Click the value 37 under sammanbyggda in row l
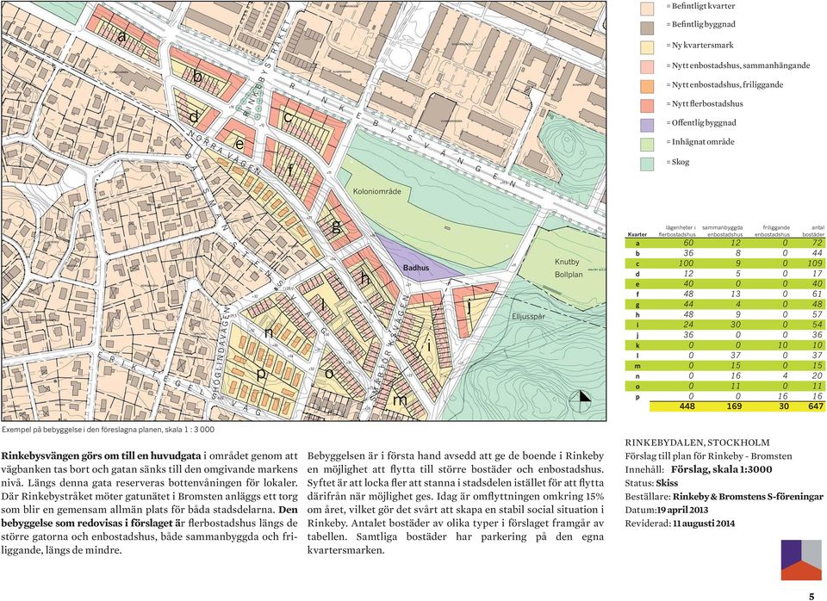 tap(737, 355)
